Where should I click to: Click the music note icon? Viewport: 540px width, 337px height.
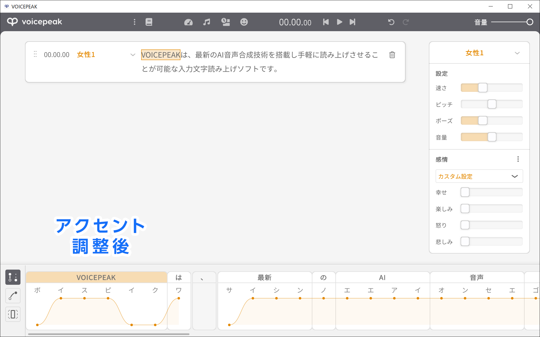(207, 22)
